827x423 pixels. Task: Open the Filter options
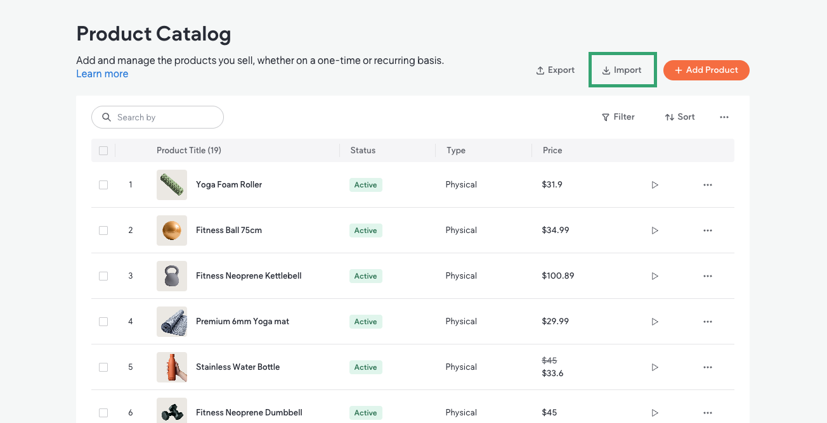(618, 117)
